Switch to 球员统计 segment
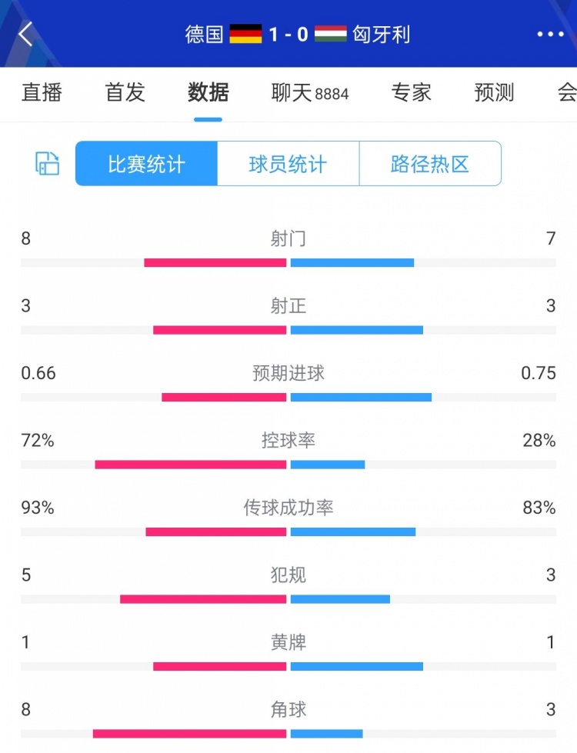 [288, 164]
